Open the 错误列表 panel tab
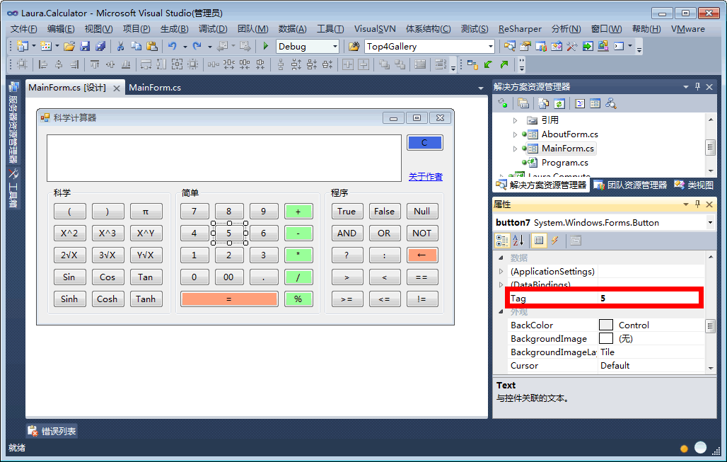The height and width of the screenshot is (462, 727). [52, 432]
